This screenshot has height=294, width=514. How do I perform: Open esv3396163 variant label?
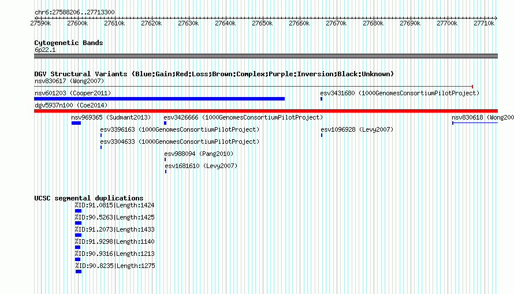click(180, 129)
